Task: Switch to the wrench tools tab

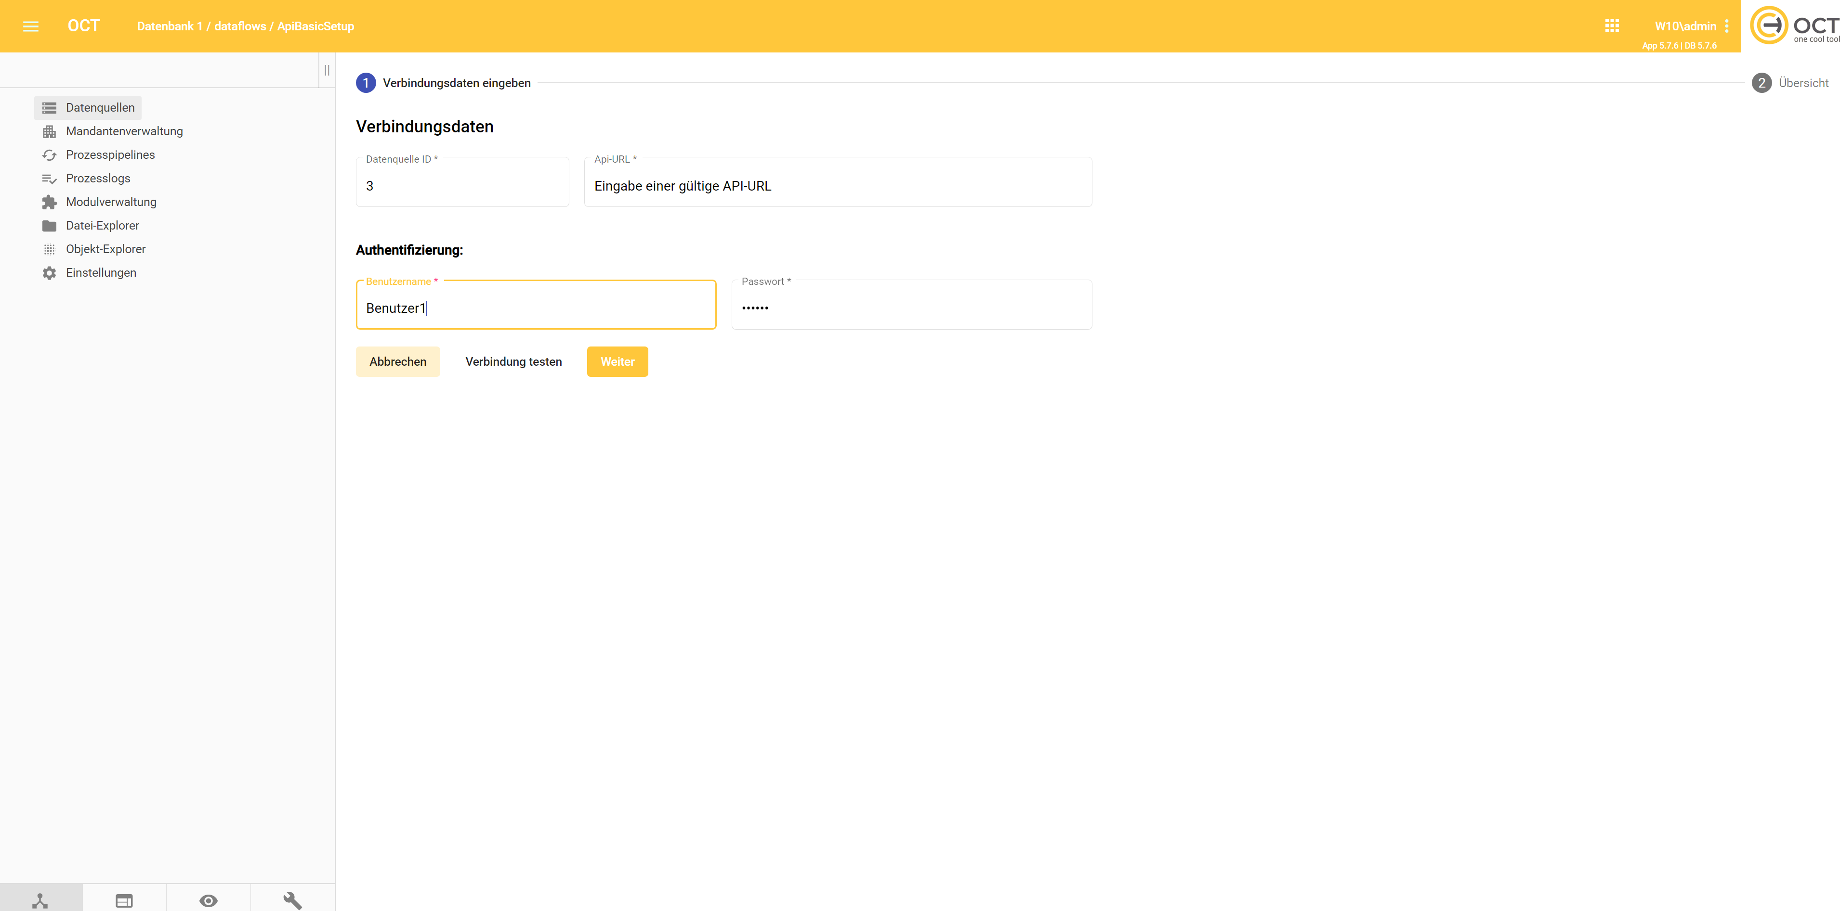Action: [x=292, y=899]
